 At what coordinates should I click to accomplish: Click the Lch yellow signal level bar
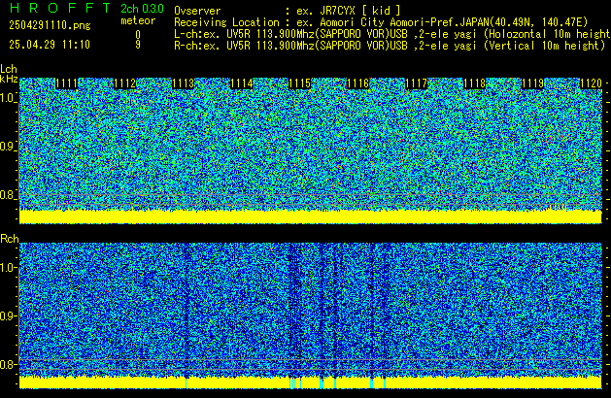pyautogui.click(x=311, y=216)
